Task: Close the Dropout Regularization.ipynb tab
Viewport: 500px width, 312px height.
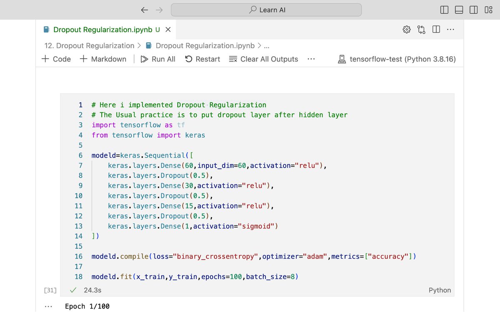Action: pos(168,30)
